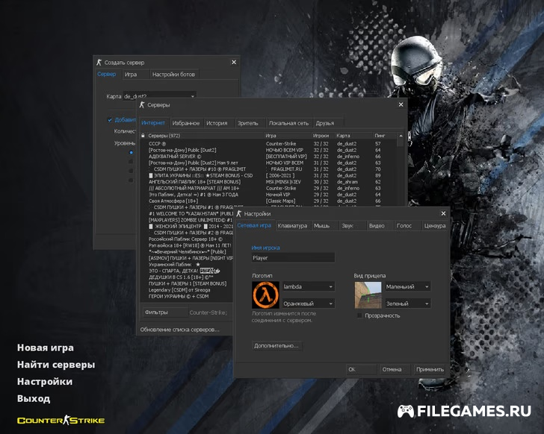Open the Маленький crosshair size dropdown

click(x=407, y=286)
